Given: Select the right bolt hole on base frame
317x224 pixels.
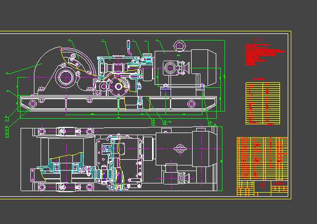Looking at the screenshot, I should pos(191,104).
